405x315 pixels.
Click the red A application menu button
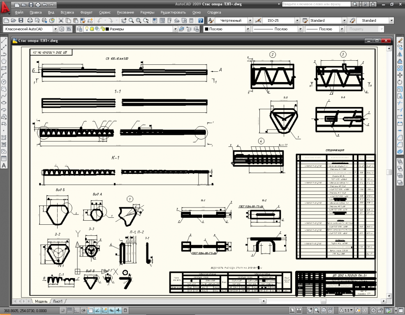5,7
